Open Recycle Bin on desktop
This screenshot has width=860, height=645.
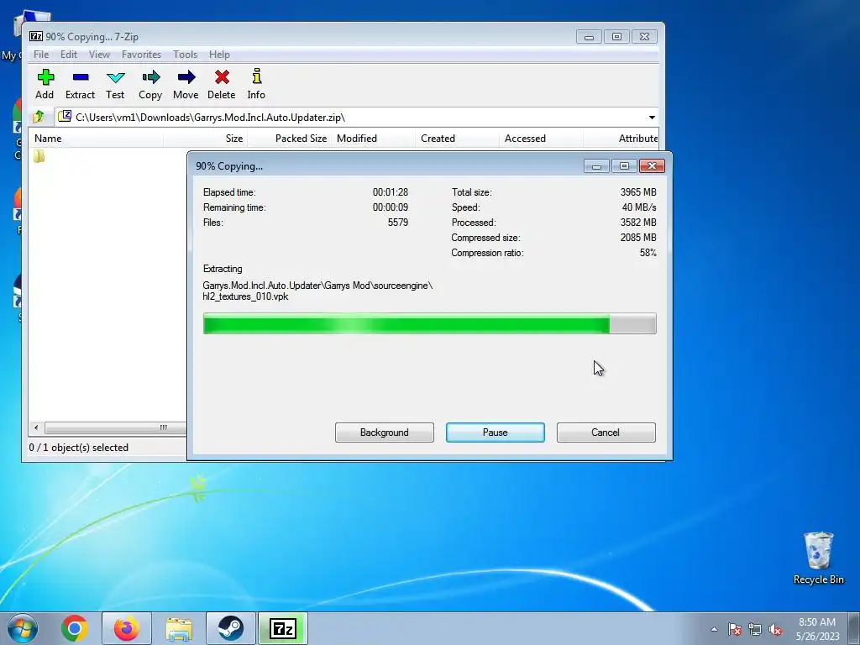click(x=818, y=558)
